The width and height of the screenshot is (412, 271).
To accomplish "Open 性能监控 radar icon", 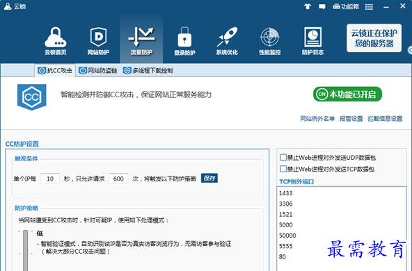I will tap(269, 41).
